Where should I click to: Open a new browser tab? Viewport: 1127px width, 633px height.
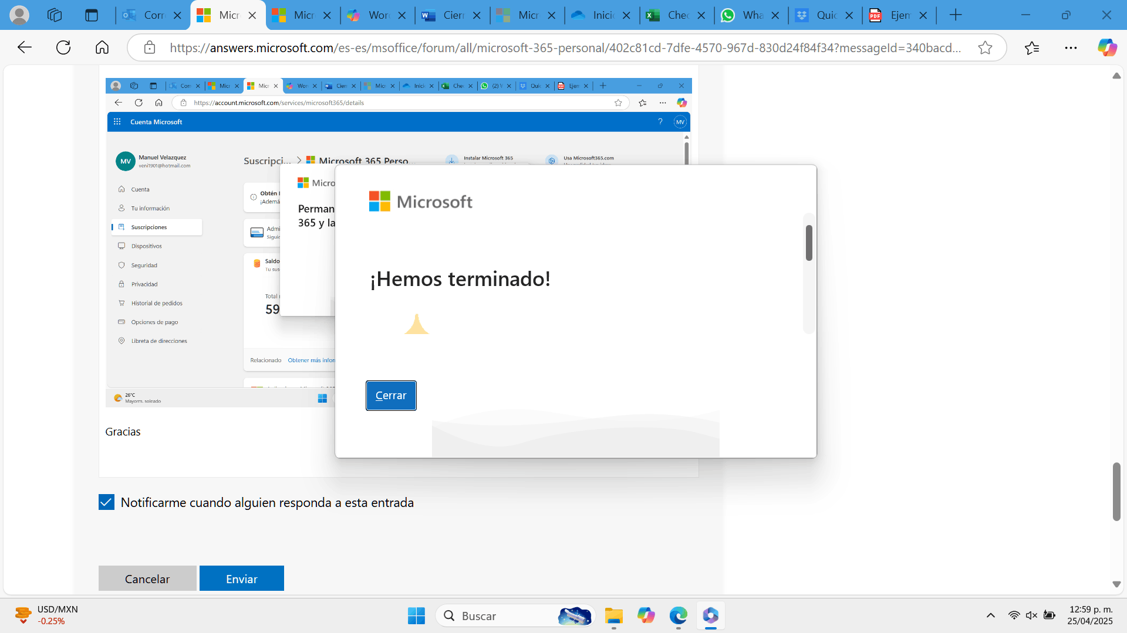click(956, 15)
